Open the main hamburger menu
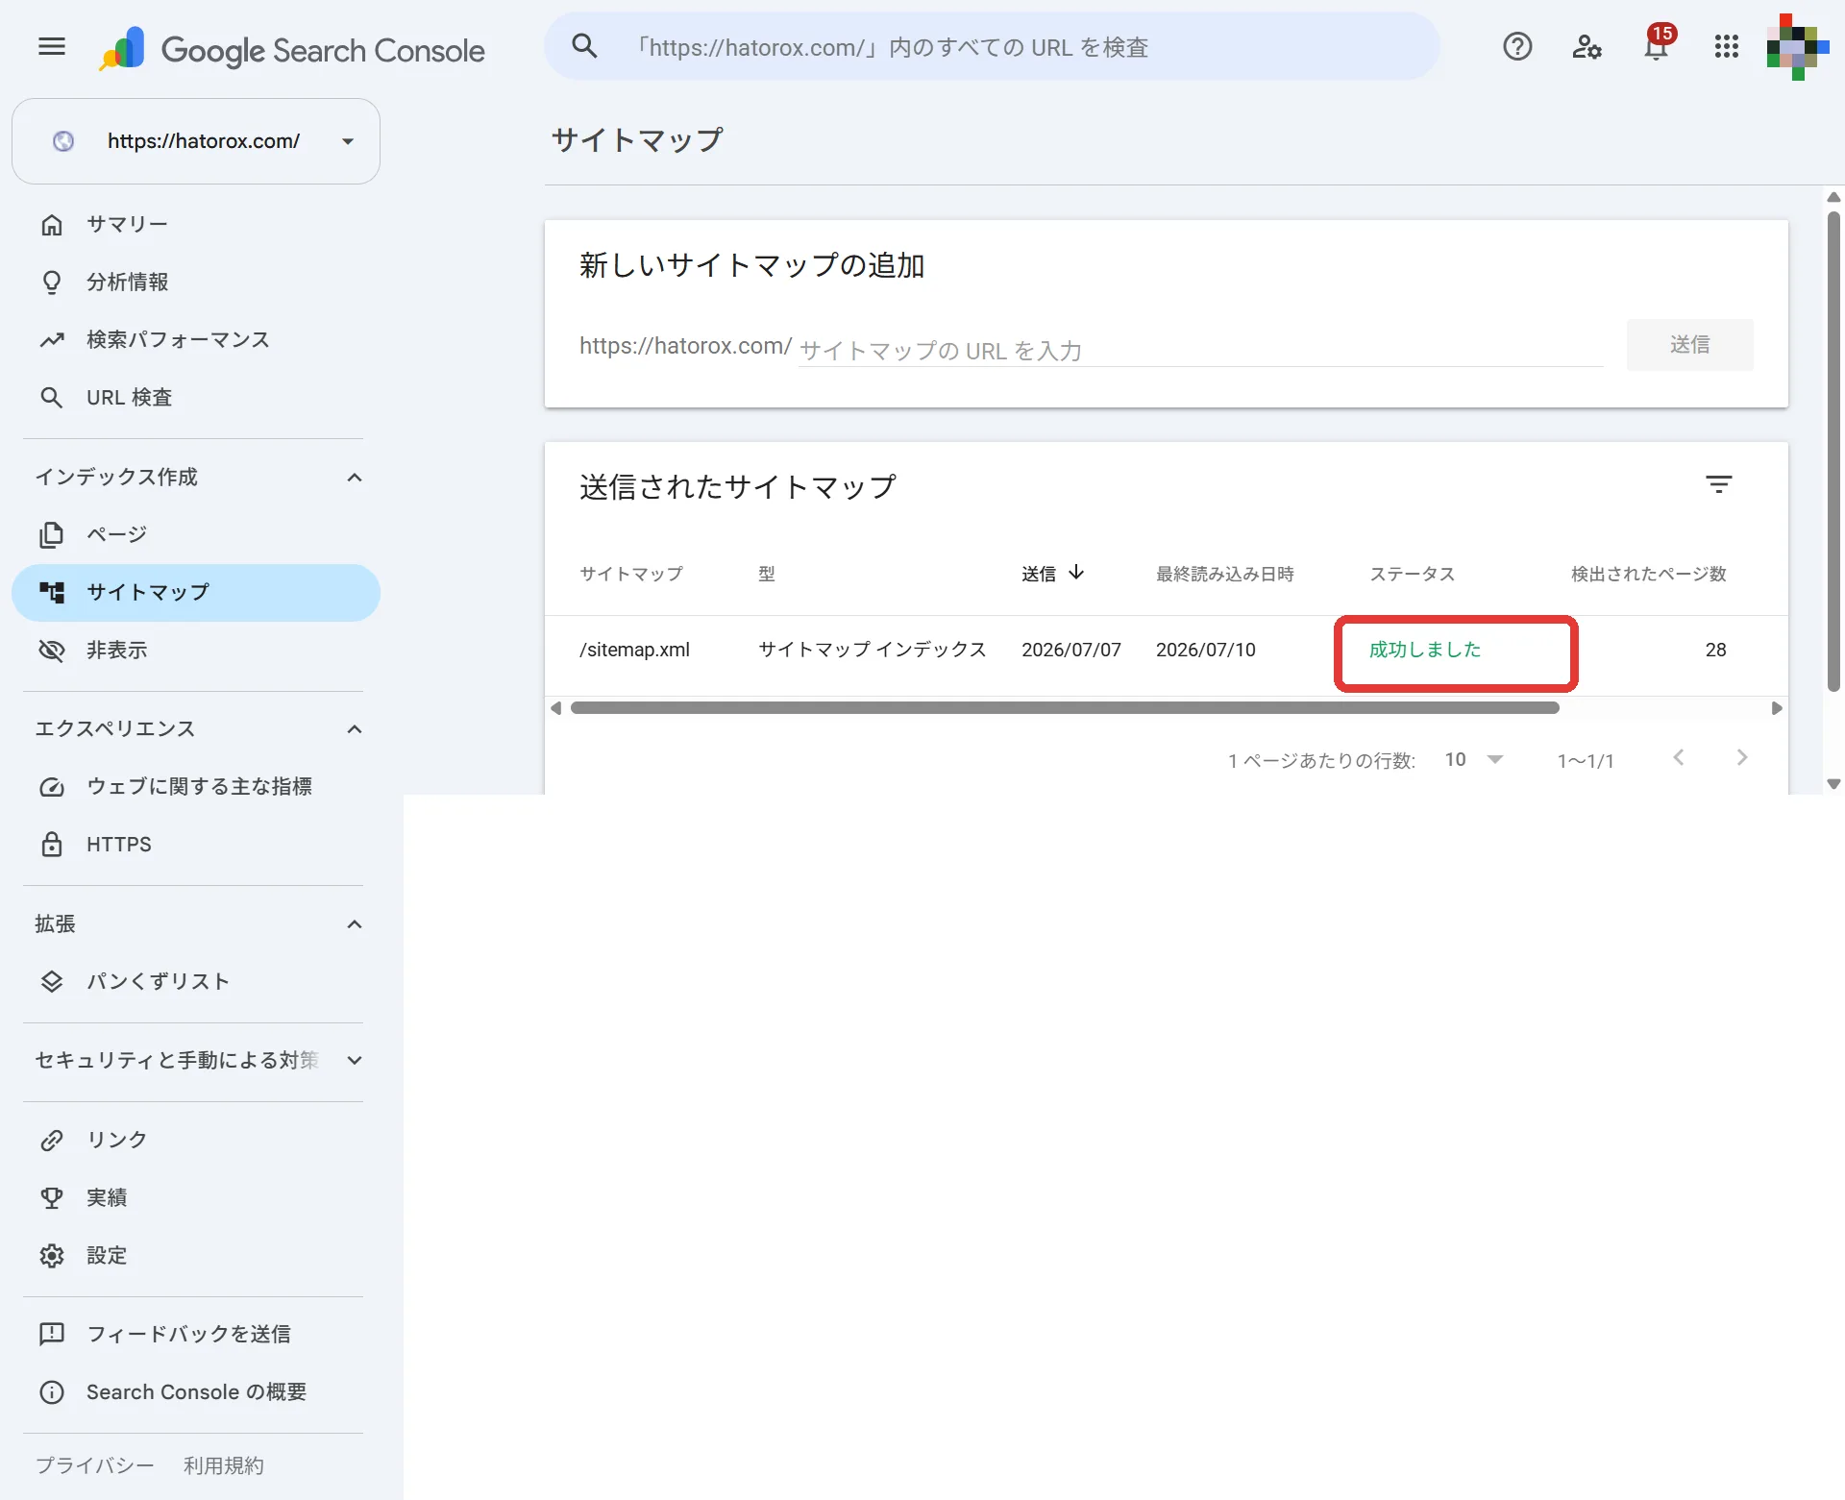Screen dimensions: 1845x1500 coord(52,46)
